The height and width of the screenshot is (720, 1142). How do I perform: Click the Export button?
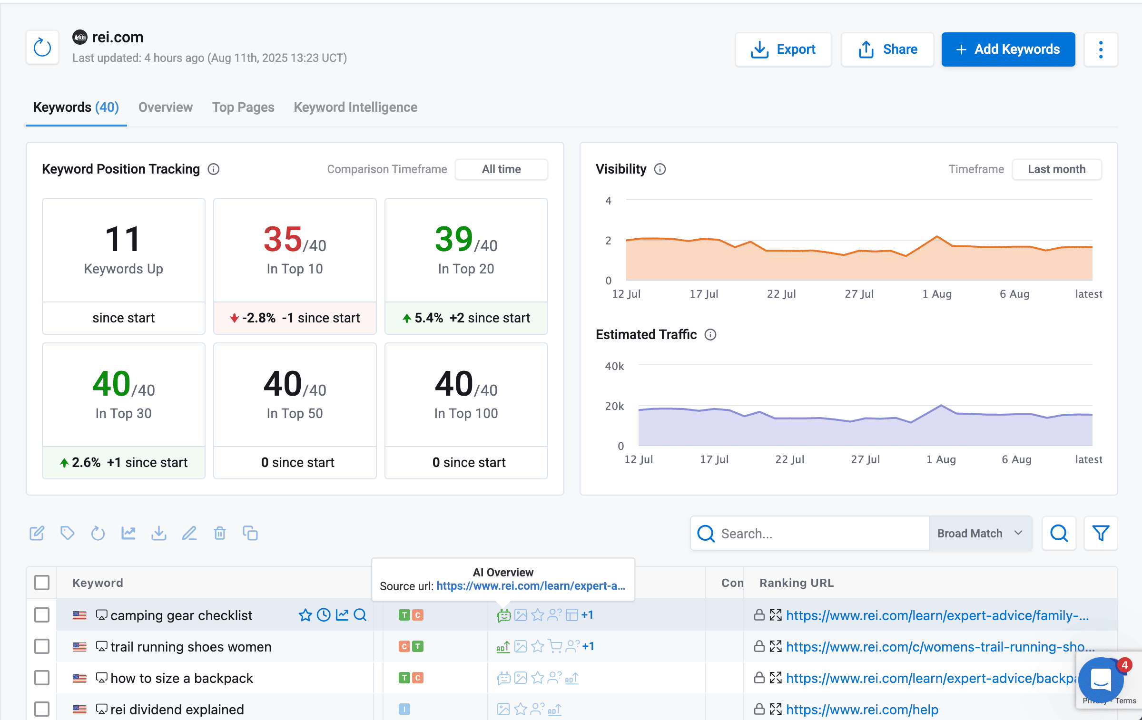[783, 49]
